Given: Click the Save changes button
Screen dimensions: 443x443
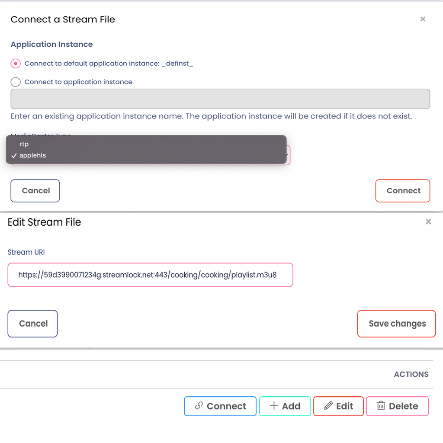Looking at the screenshot, I should pyautogui.click(x=396, y=324).
